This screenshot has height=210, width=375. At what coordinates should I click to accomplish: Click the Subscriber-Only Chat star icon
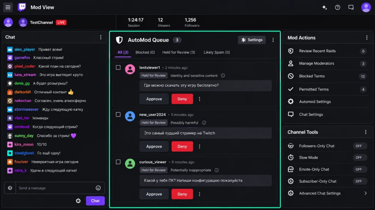pyautogui.click(x=290, y=182)
